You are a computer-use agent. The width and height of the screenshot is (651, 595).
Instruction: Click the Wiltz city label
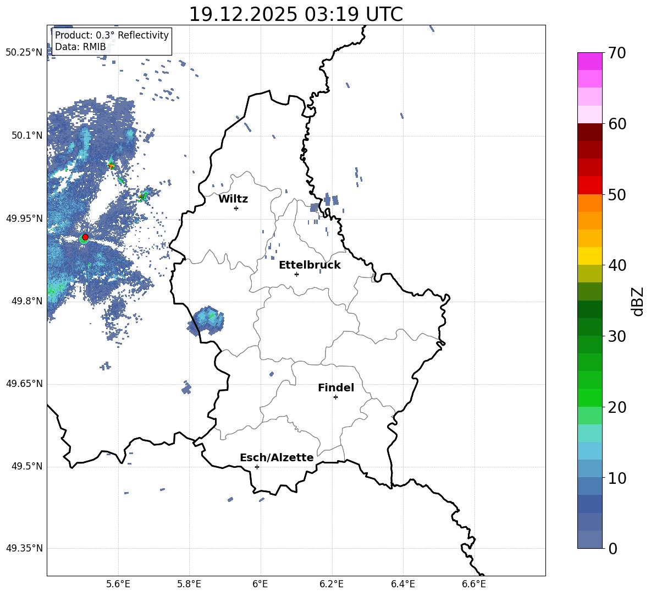(x=233, y=199)
